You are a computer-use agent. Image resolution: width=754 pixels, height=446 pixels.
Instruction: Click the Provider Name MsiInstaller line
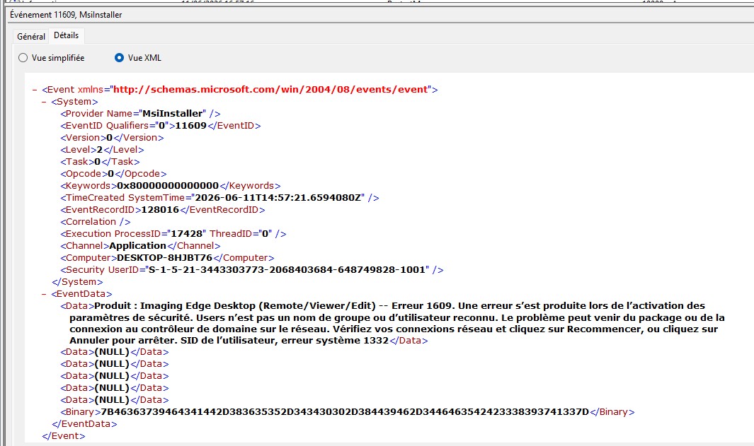point(140,114)
